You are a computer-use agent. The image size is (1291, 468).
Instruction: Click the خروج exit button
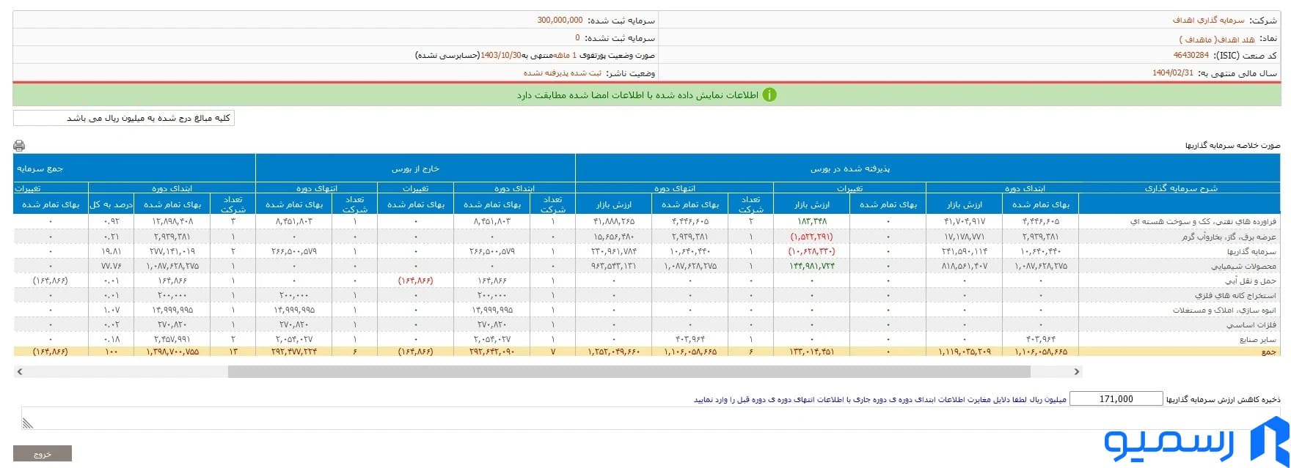pos(43,454)
